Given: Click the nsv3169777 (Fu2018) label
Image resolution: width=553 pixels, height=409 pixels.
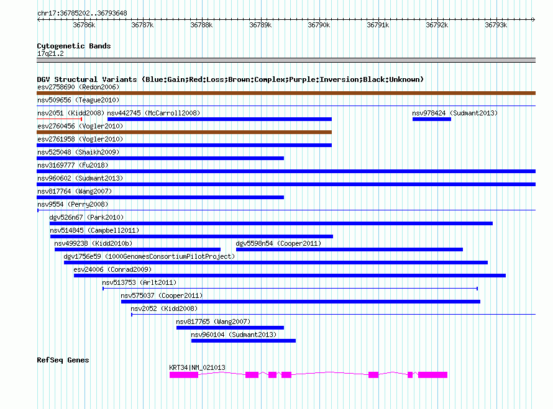Looking at the screenshot, I should (73, 165).
